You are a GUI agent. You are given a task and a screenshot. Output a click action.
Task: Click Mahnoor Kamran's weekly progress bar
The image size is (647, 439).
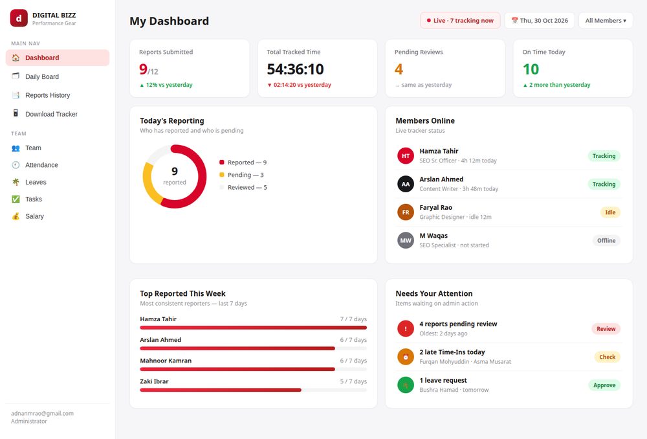[254, 369]
